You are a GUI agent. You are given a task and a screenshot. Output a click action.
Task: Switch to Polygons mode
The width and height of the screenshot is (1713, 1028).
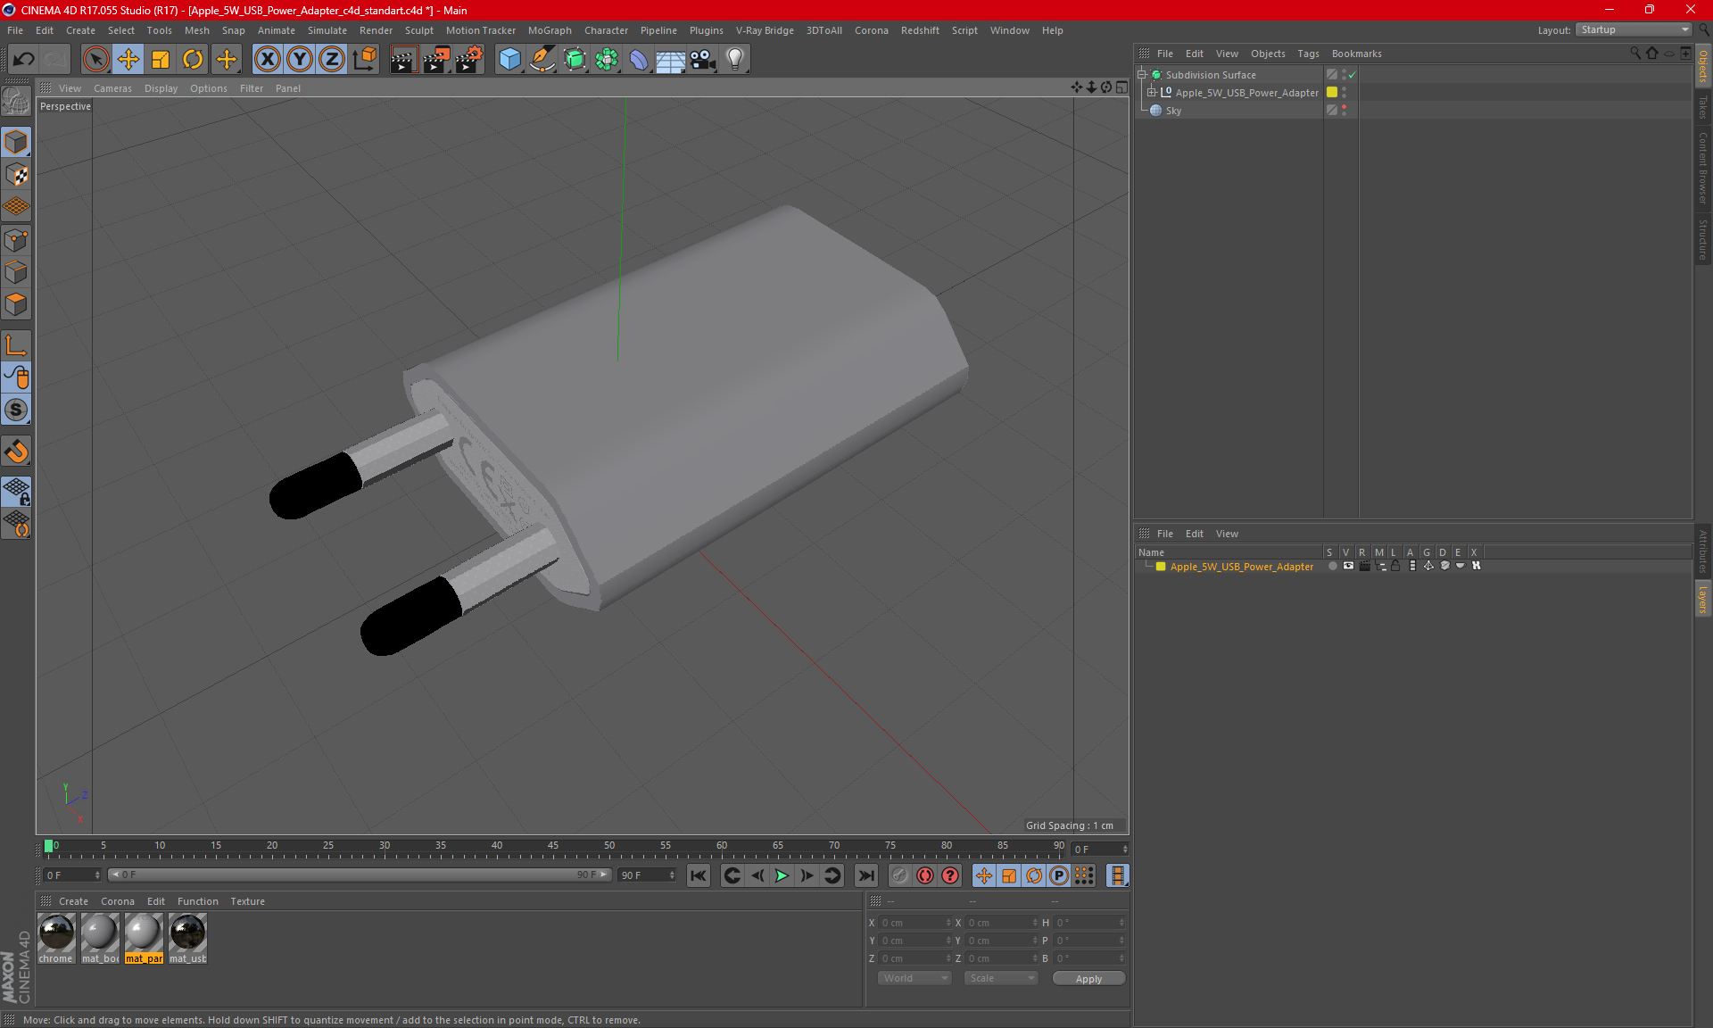click(x=16, y=304)
